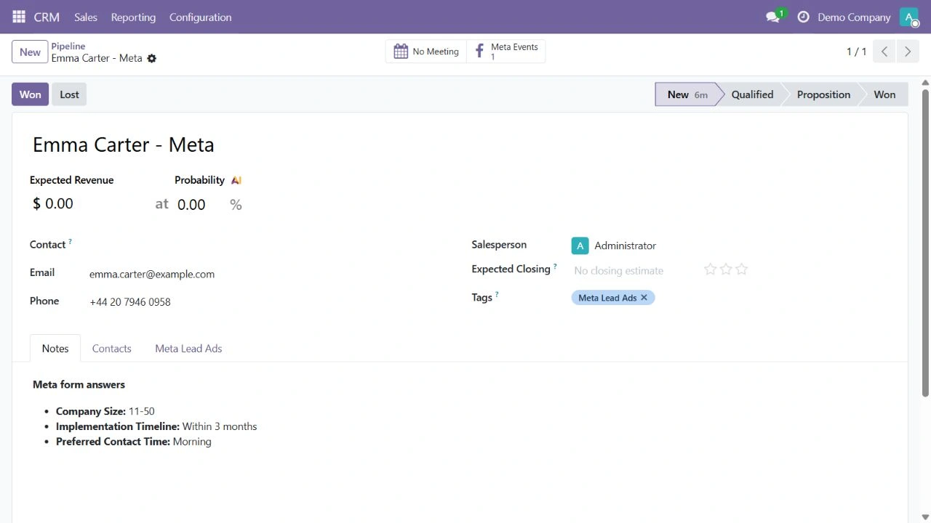
Task: Click the AI probability icon
Action: click(236, 180)
